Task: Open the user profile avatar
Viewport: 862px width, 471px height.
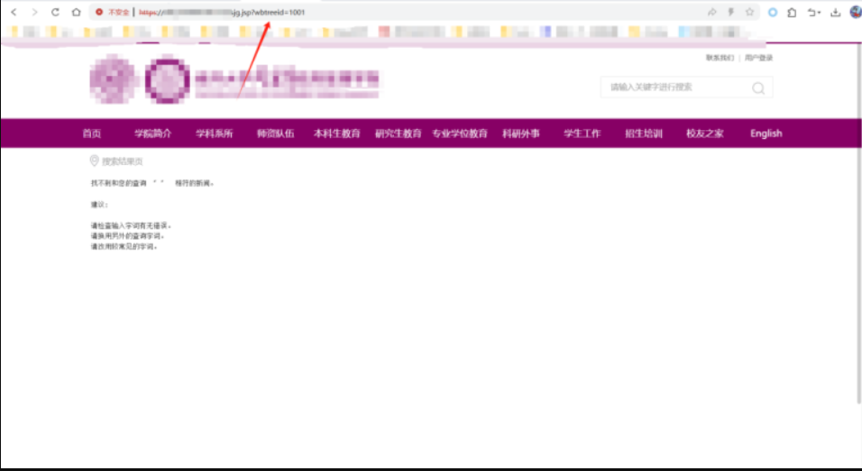Action: [x=856, y=12]
